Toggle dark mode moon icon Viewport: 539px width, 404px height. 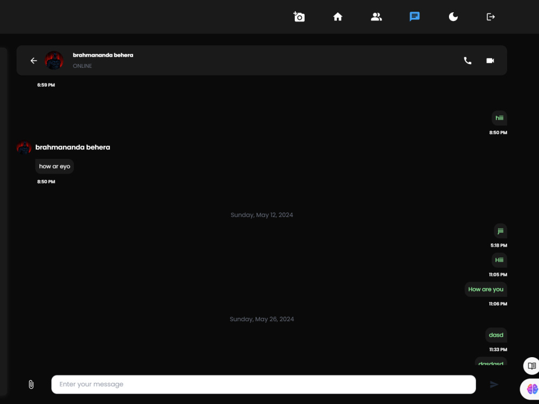click(x=453, y=17)
